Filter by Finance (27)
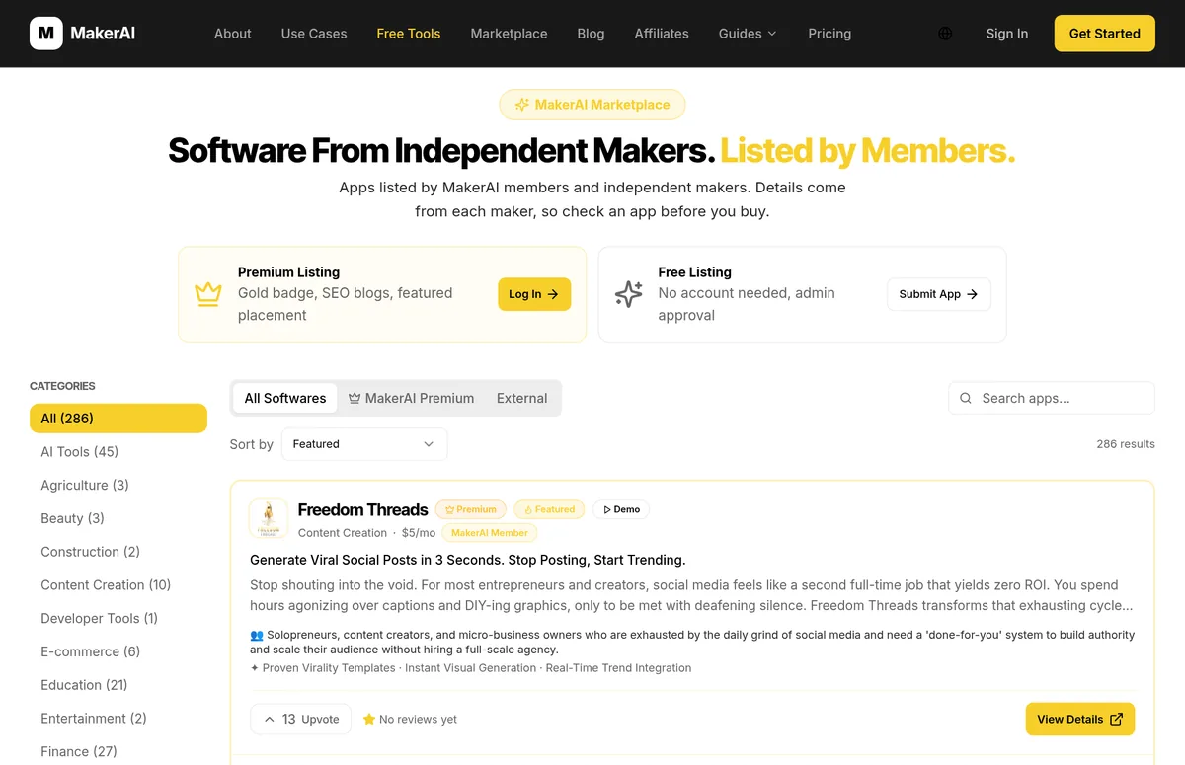 (x=118, y=752)
